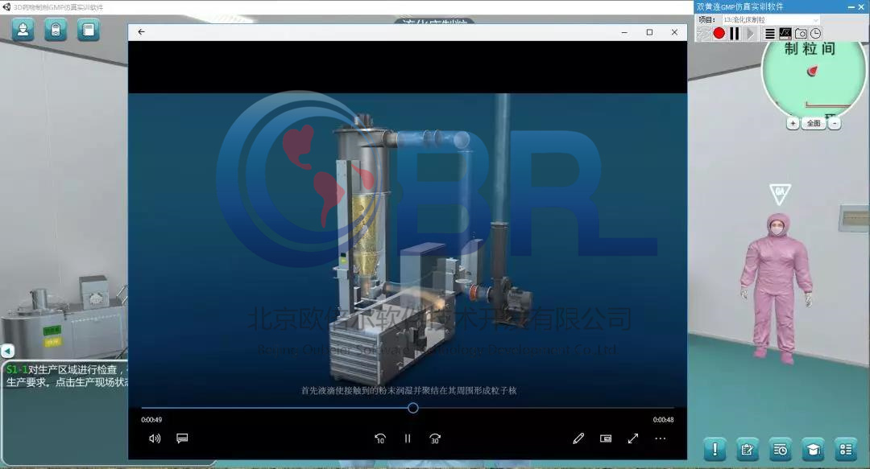The height and width of the screenshot is (469, 870).
Task: Zoom in the minimap with plus button
Action: [x=793, y=123]
